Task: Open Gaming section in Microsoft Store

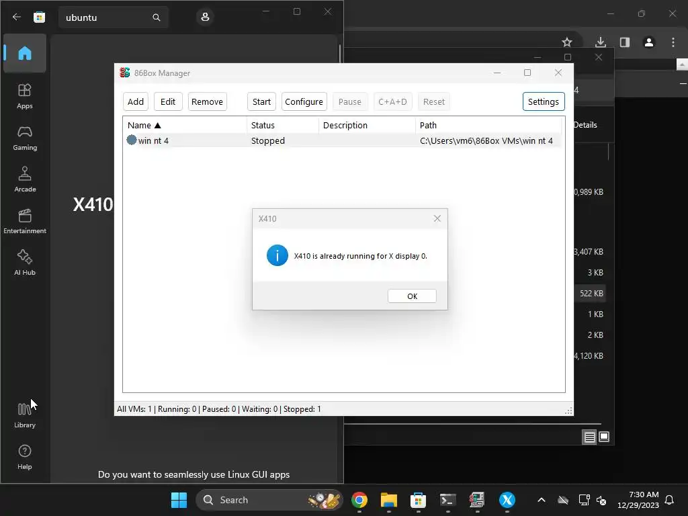Action: (x=25, y=138)
